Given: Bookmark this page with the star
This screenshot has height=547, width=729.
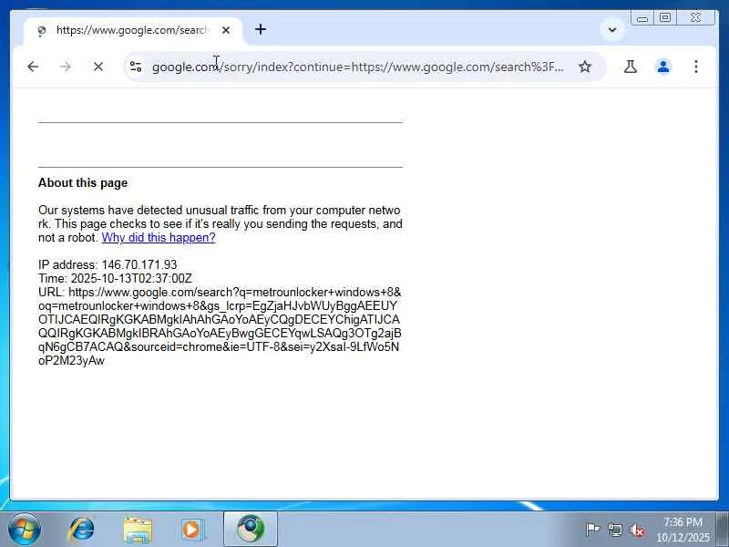Looking at the screenshot, I should click(x=585, y=67).
